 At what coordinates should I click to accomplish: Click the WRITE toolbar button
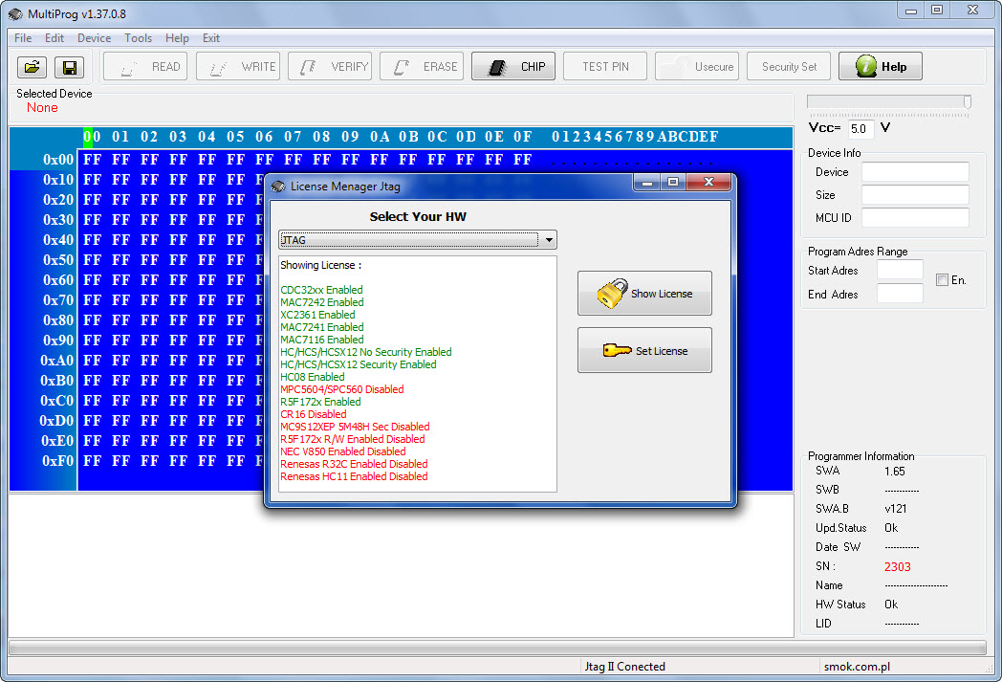pyautogui.click(x=238, y=66)
